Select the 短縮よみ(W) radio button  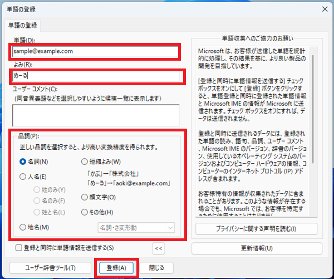tap(85, 162)
